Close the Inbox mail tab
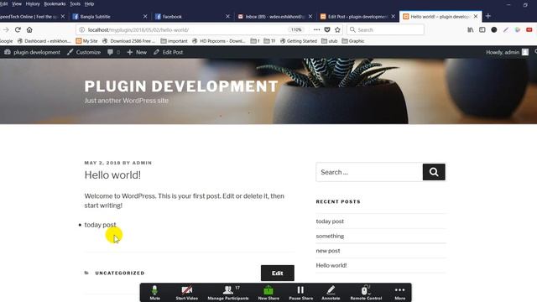This screenshot has width=537, height=302. tap(310, 17)
